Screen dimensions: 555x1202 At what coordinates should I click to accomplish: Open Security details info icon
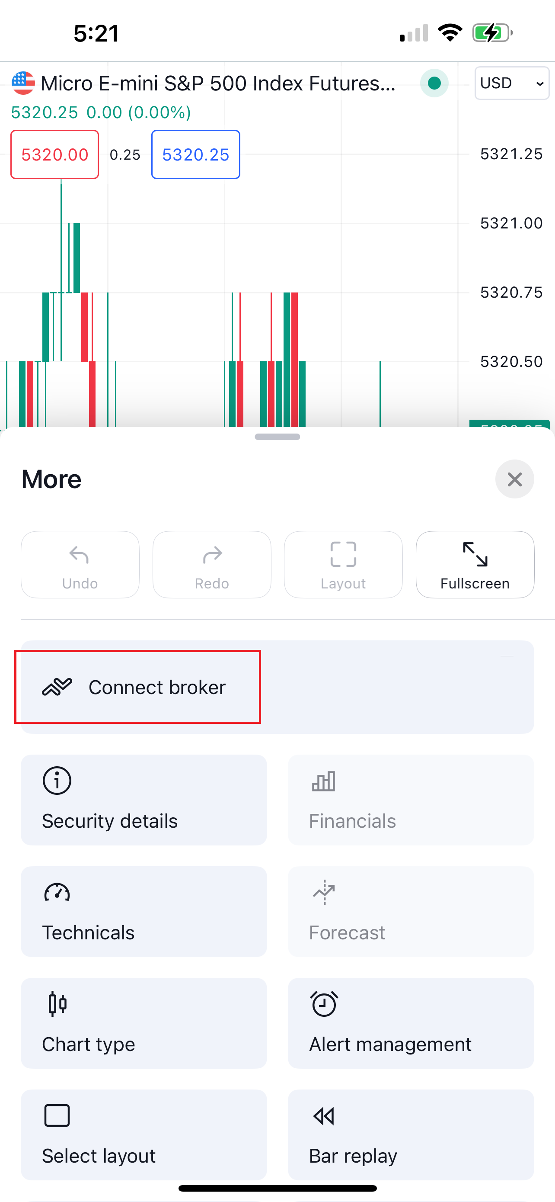click(x=57, y=780)
